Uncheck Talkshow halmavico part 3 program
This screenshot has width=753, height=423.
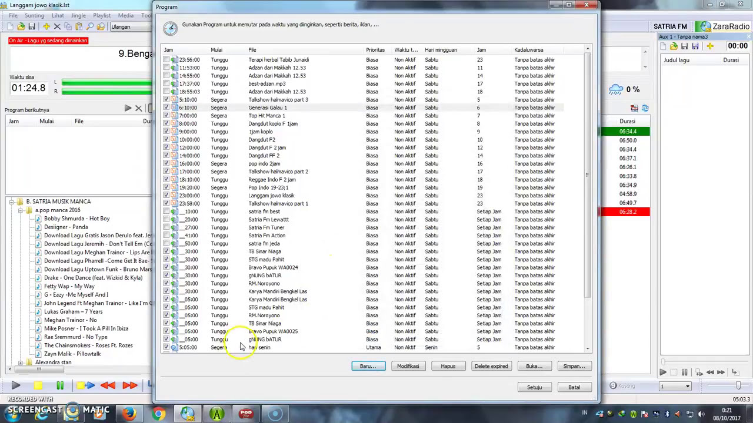[x=166, y=99]
